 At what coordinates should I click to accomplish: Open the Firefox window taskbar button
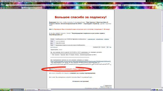point(17,90)
